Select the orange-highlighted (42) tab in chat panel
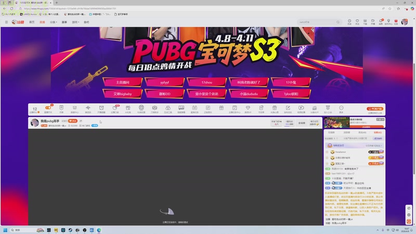Image resolution: width=416 pixels, height=234 pixels. point(378,132)
